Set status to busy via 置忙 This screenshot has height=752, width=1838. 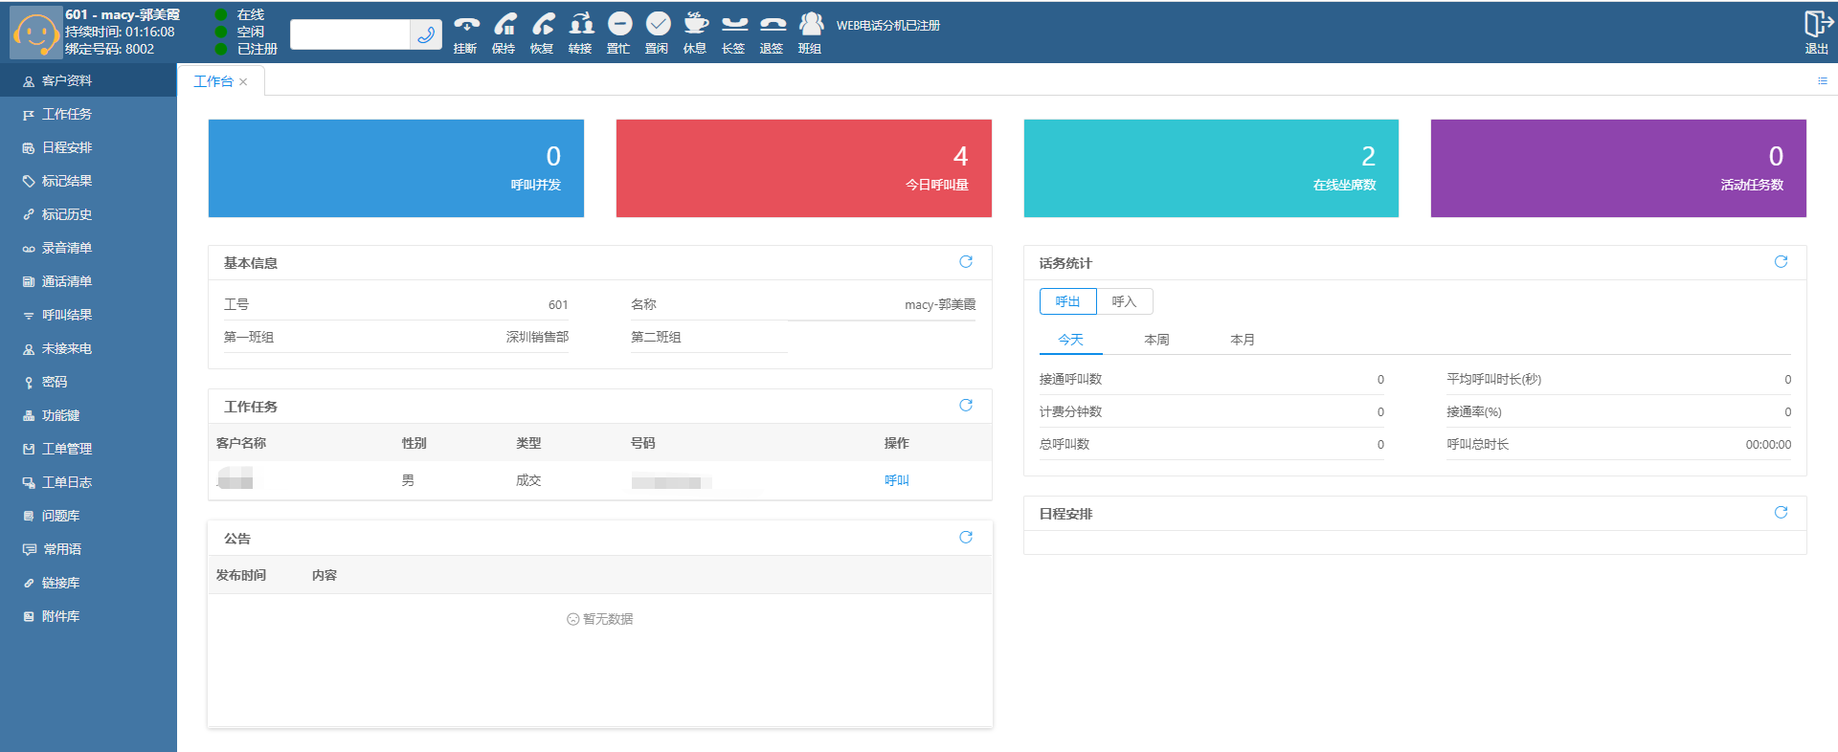click(x=619, y=25)
